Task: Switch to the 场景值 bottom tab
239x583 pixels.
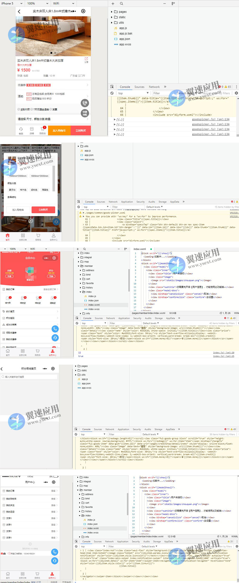Action: point(54,582)
